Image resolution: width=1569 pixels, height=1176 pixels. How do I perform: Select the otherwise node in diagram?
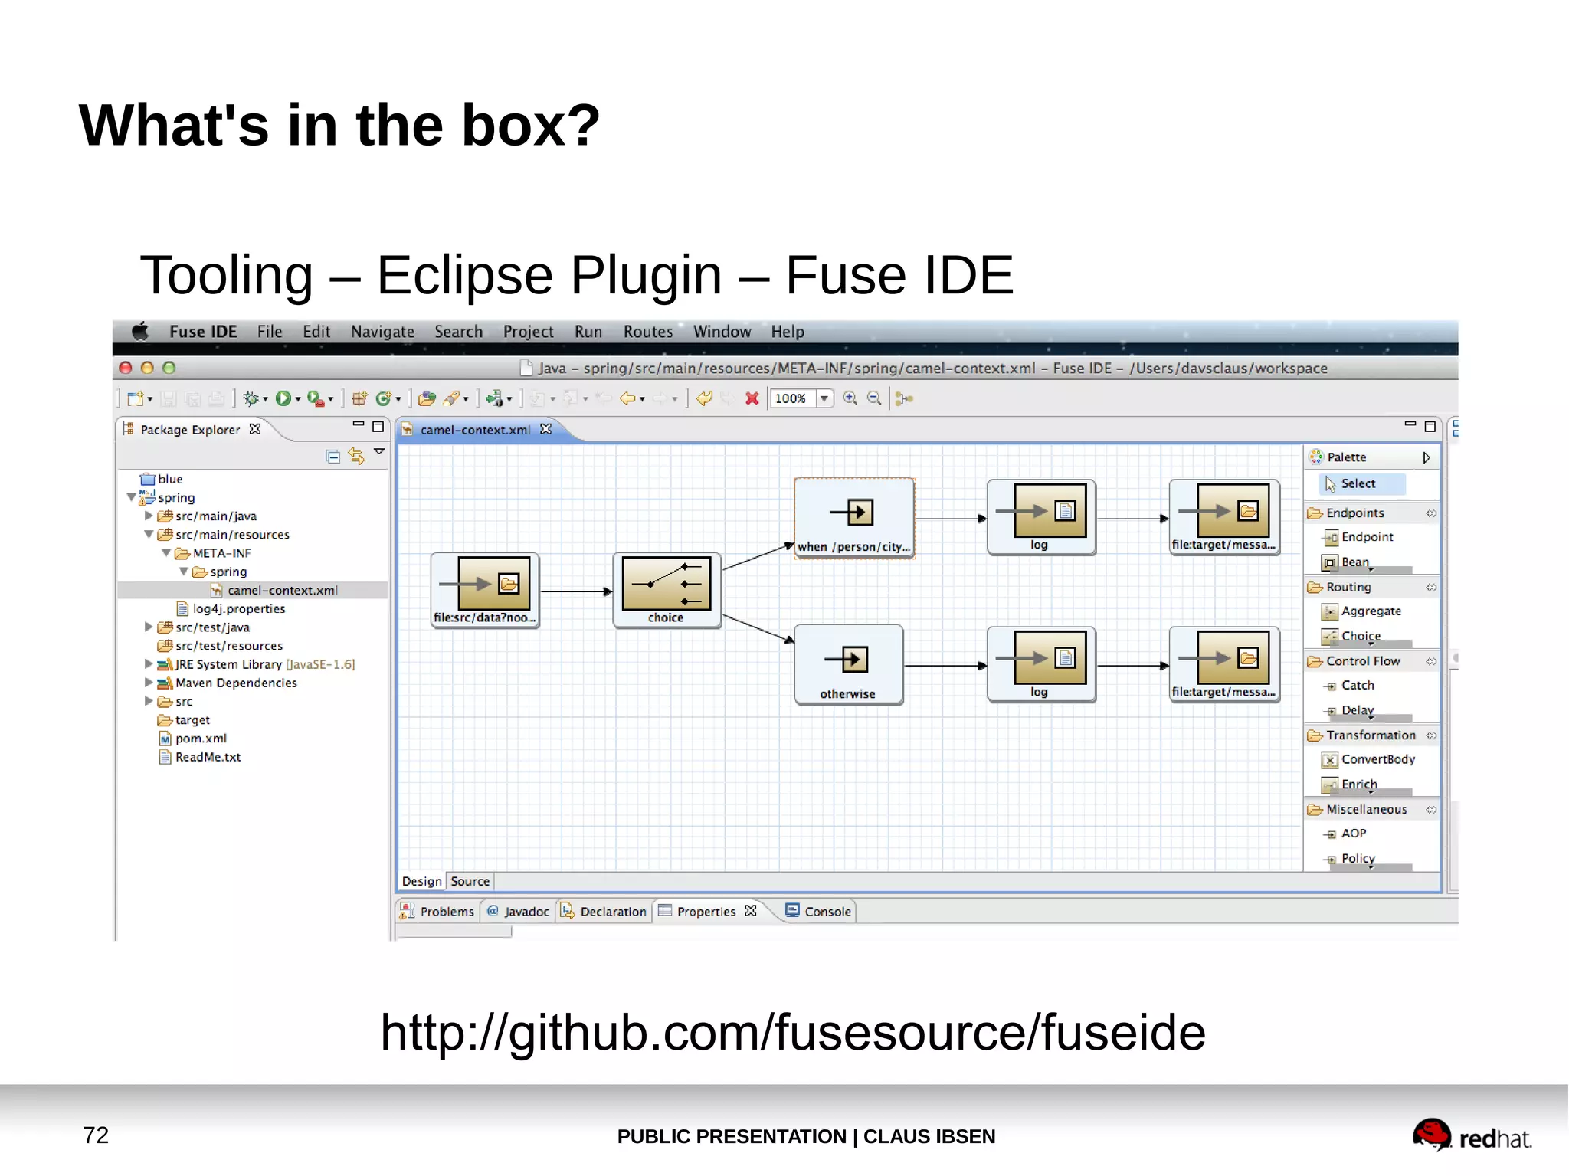[848, 664]
